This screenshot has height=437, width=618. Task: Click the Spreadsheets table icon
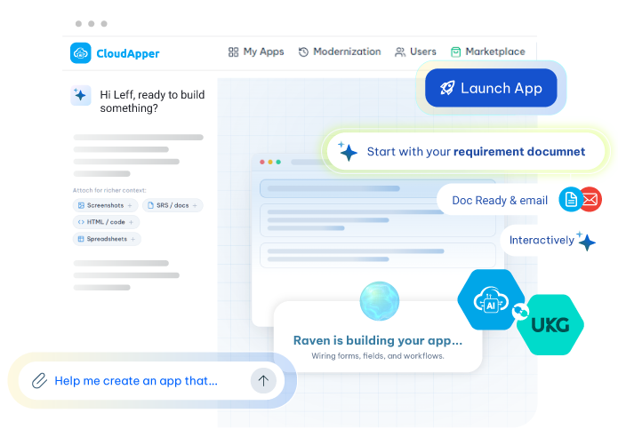tap(81, 239)
